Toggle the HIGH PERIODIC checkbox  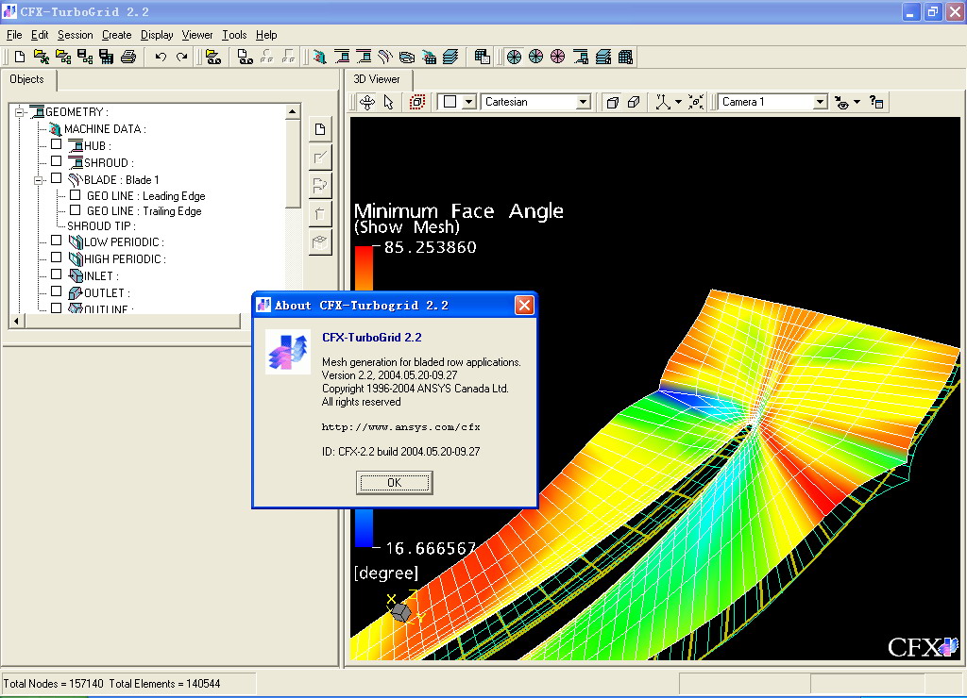click(x=56, y=258)
